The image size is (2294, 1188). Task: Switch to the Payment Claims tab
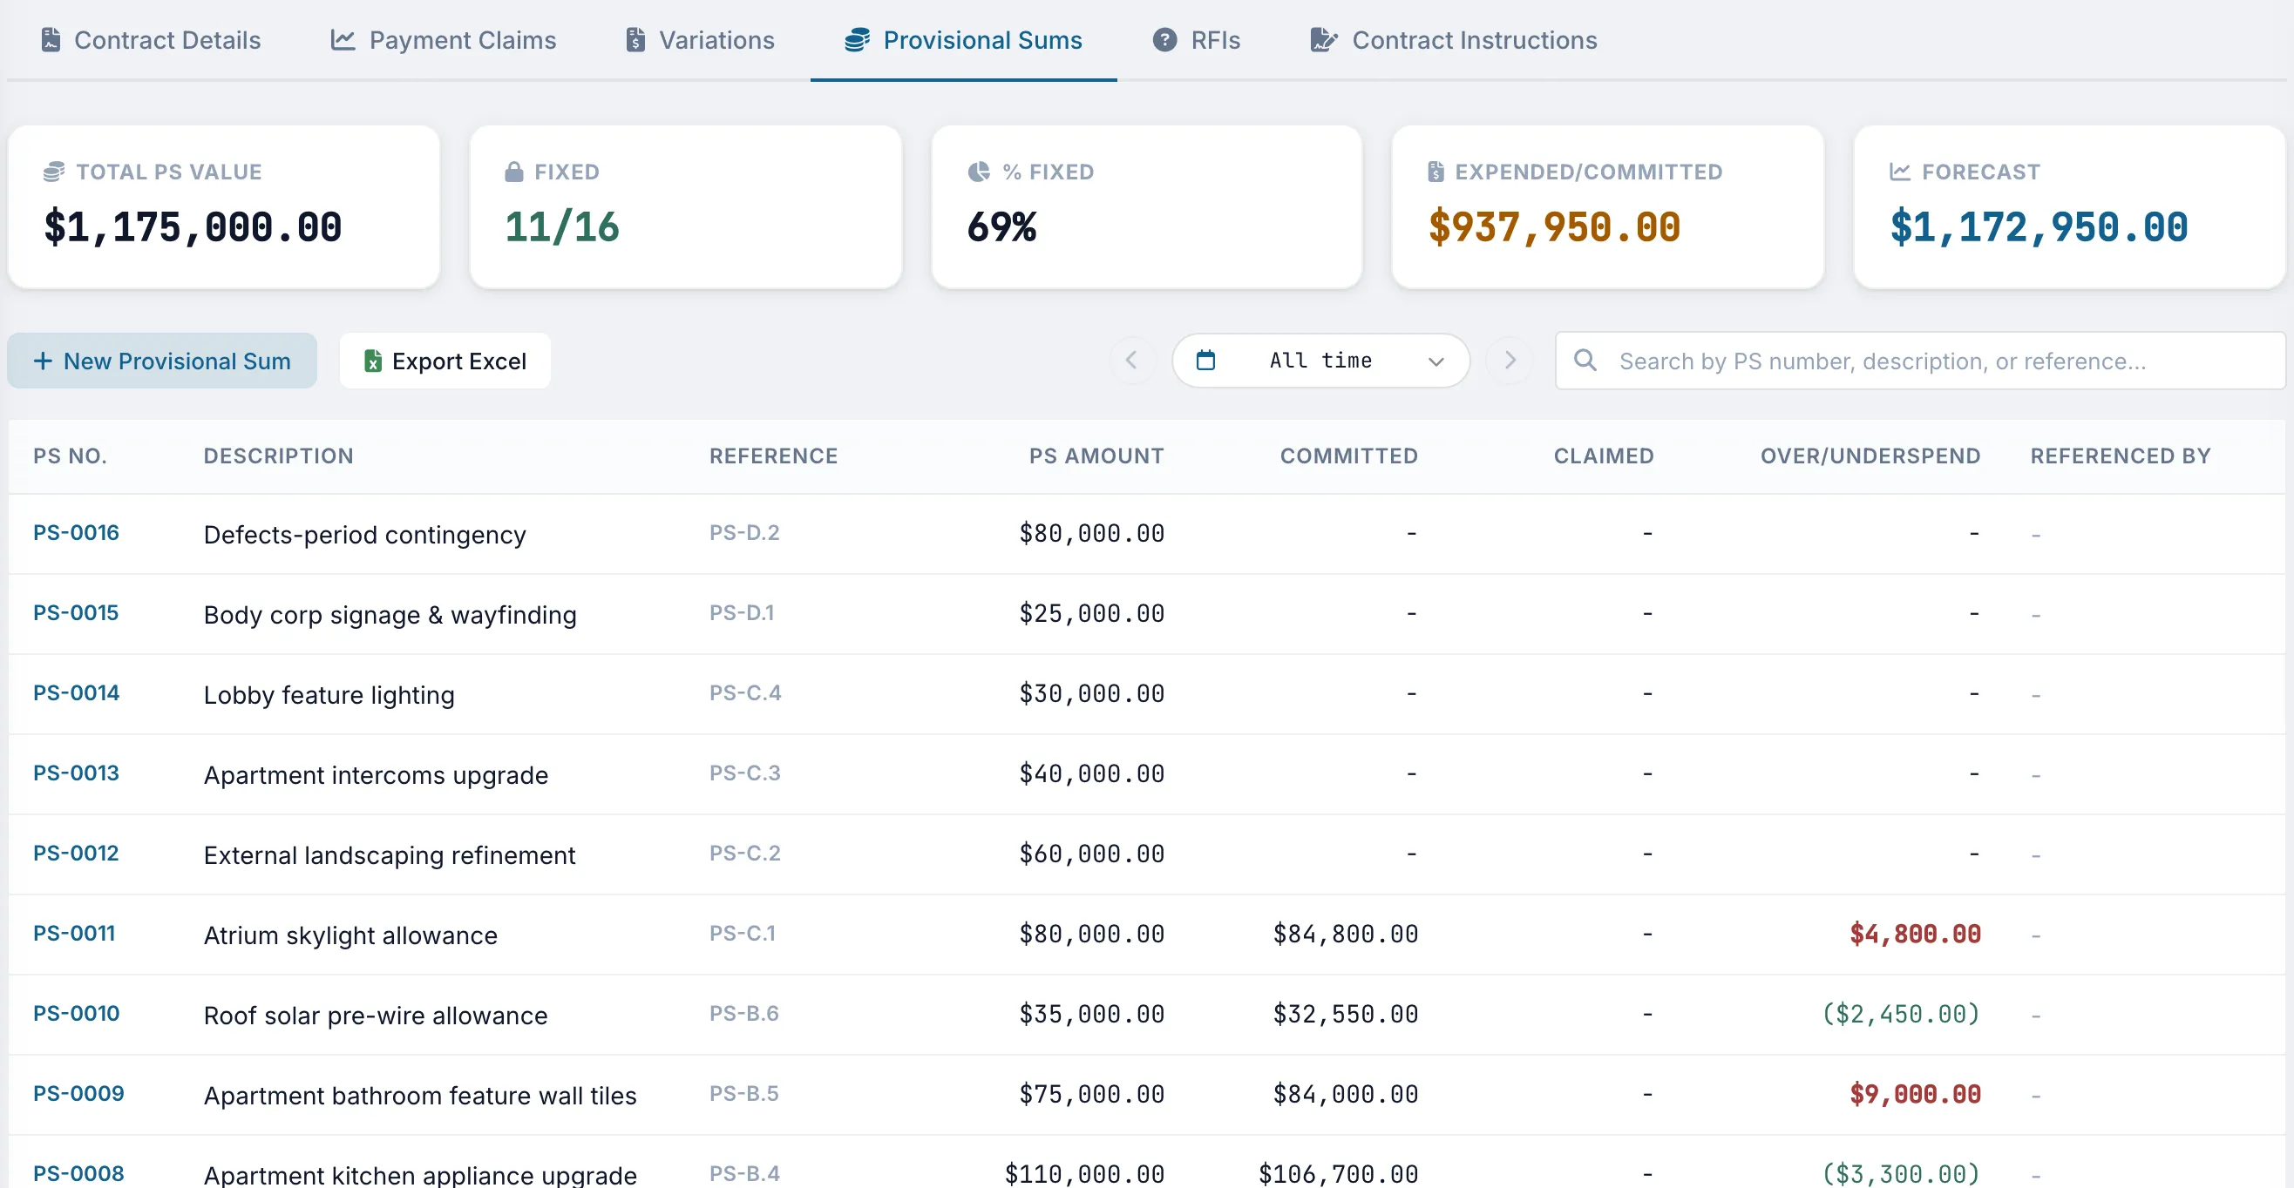tap(444, 40)
